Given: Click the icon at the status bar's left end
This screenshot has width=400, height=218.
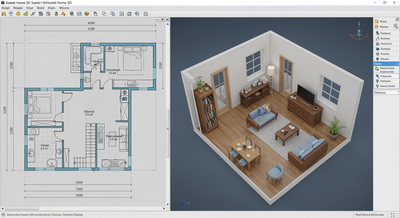Looking at the screenshot, I should tap(3, 215).
